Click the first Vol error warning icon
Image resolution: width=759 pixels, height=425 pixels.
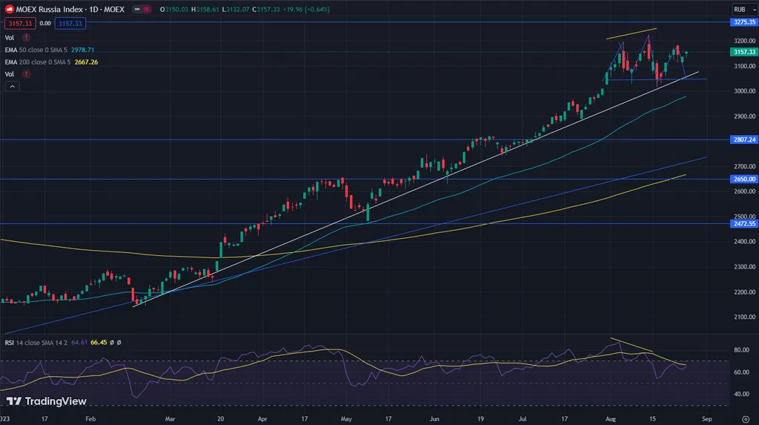(x=27, y=37)
